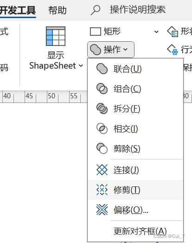192x243 pixels.
Task: Click the shape name icon top right
Action: tap(173, 32)
